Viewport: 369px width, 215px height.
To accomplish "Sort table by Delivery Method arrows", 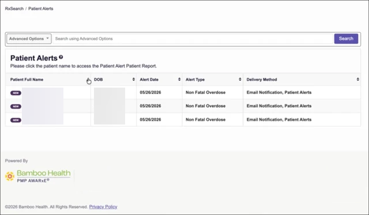I will click(357, 80).
